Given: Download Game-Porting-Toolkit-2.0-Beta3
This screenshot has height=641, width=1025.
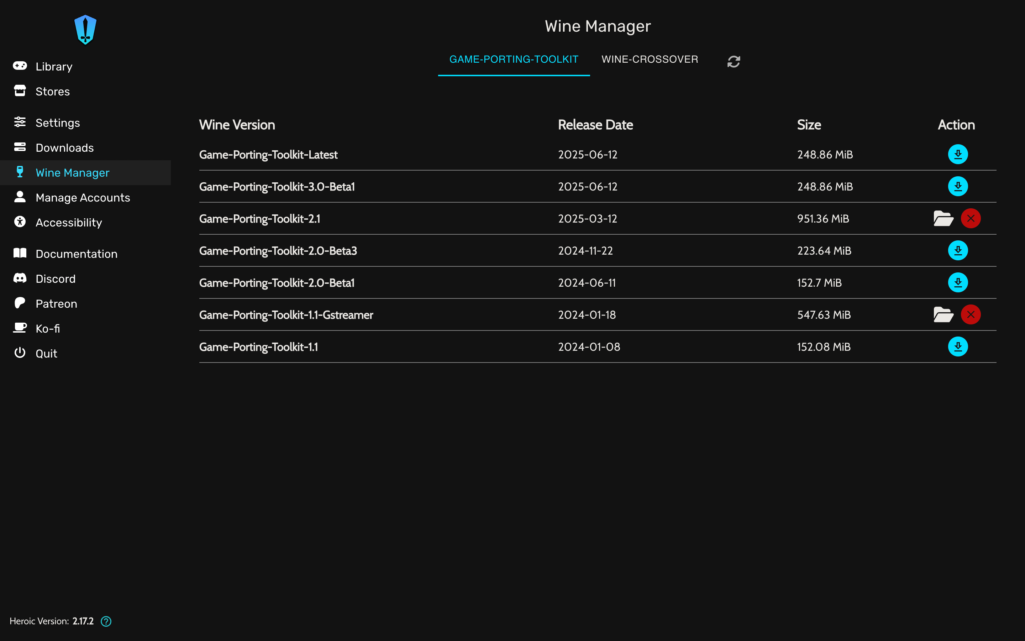Looking at the screenshot, I should coord(958,251).
